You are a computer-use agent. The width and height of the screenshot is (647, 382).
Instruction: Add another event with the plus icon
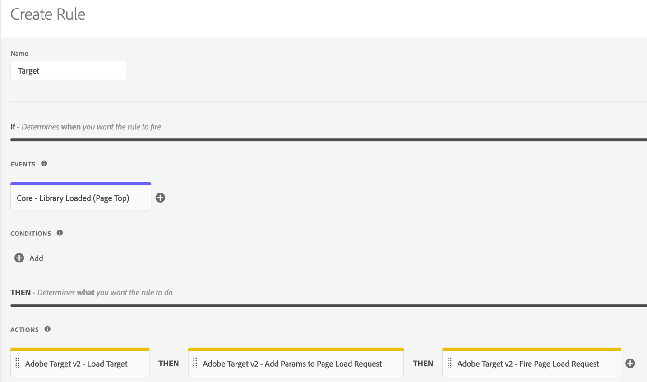pos(160,198)
